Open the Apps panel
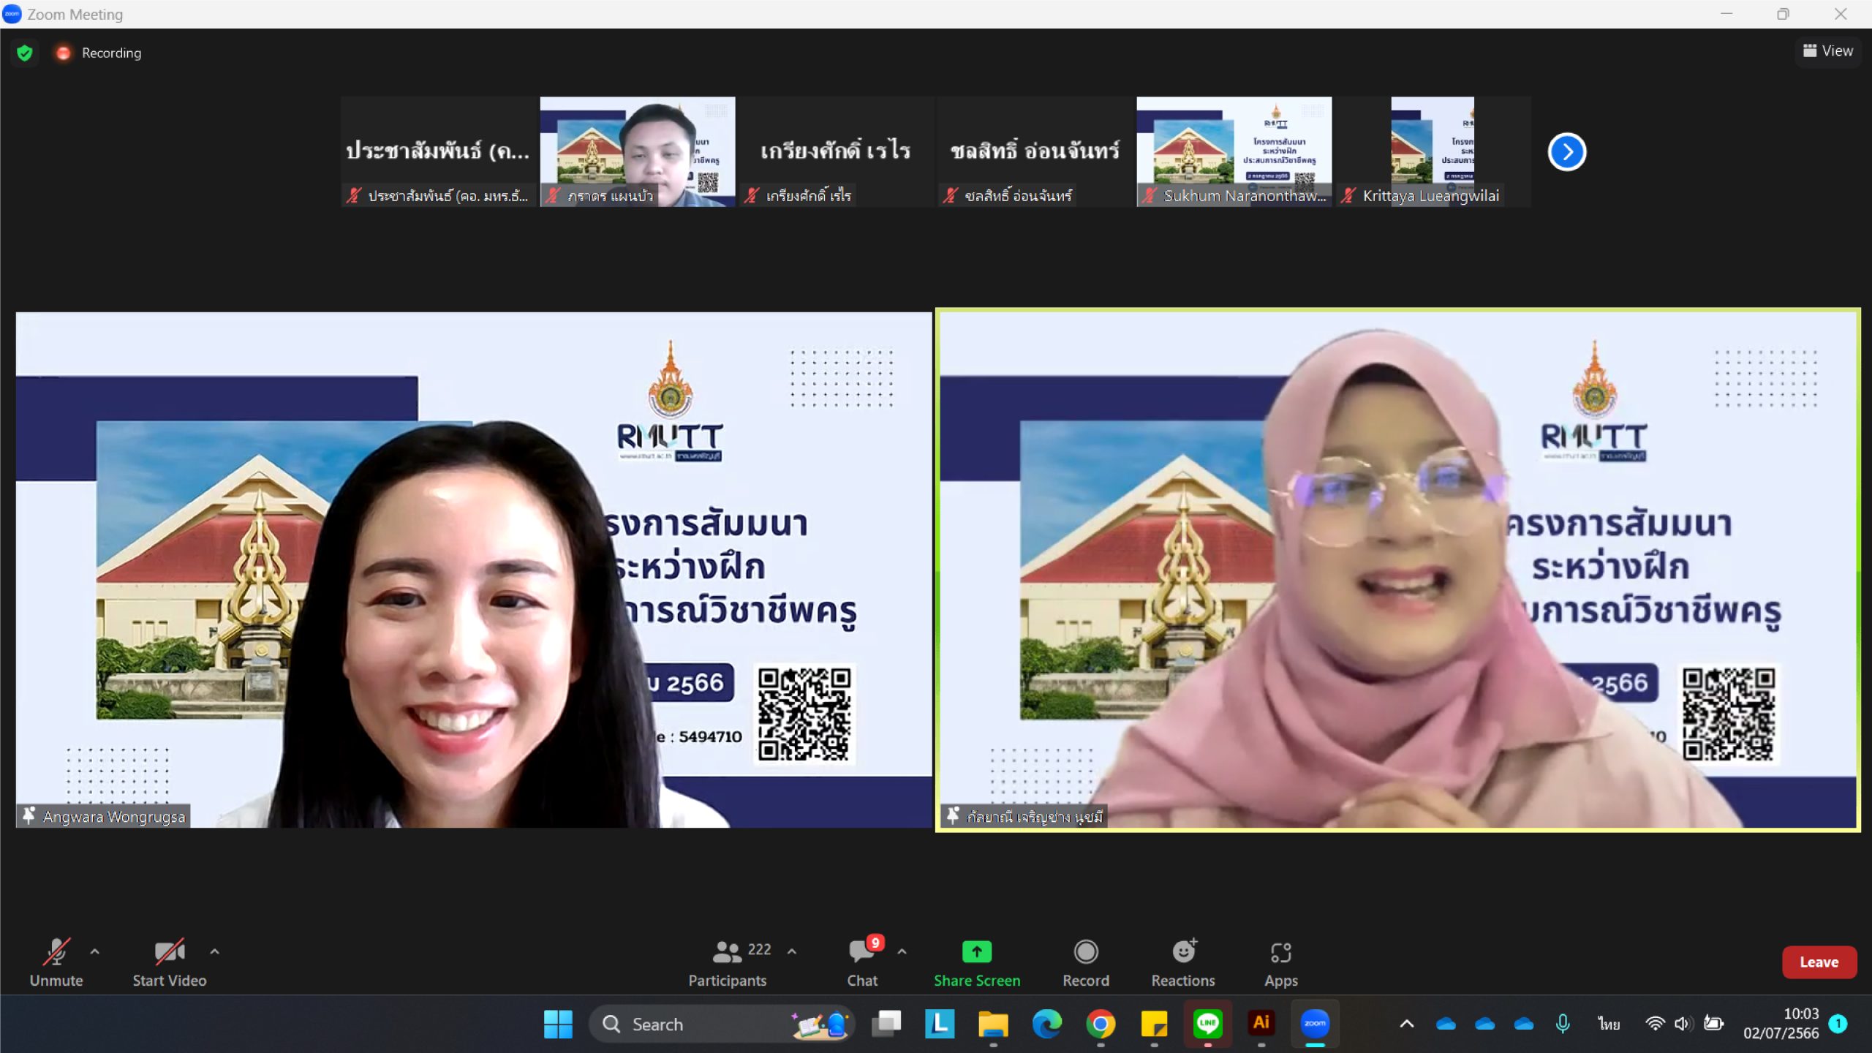Image resolution: width=1872 pixels, height=1053 pixels. click(x=1281, y=962)
